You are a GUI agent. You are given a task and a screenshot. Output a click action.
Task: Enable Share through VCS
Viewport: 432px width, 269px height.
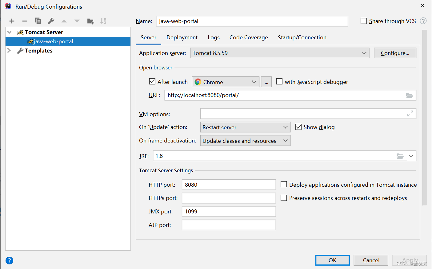pyautogui.click(x=364, y=21)
